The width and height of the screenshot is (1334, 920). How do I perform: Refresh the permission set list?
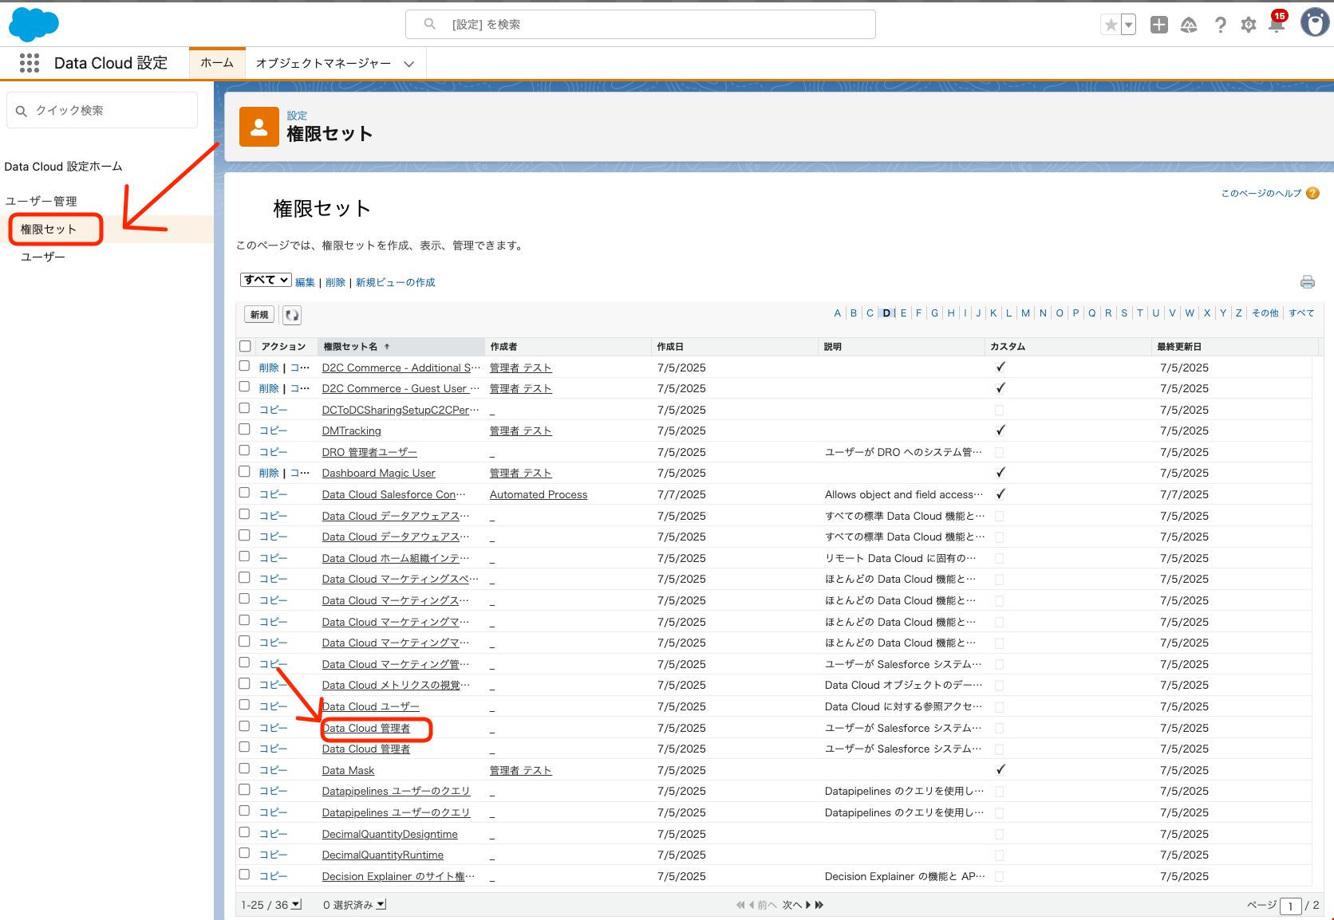(291, 314)
